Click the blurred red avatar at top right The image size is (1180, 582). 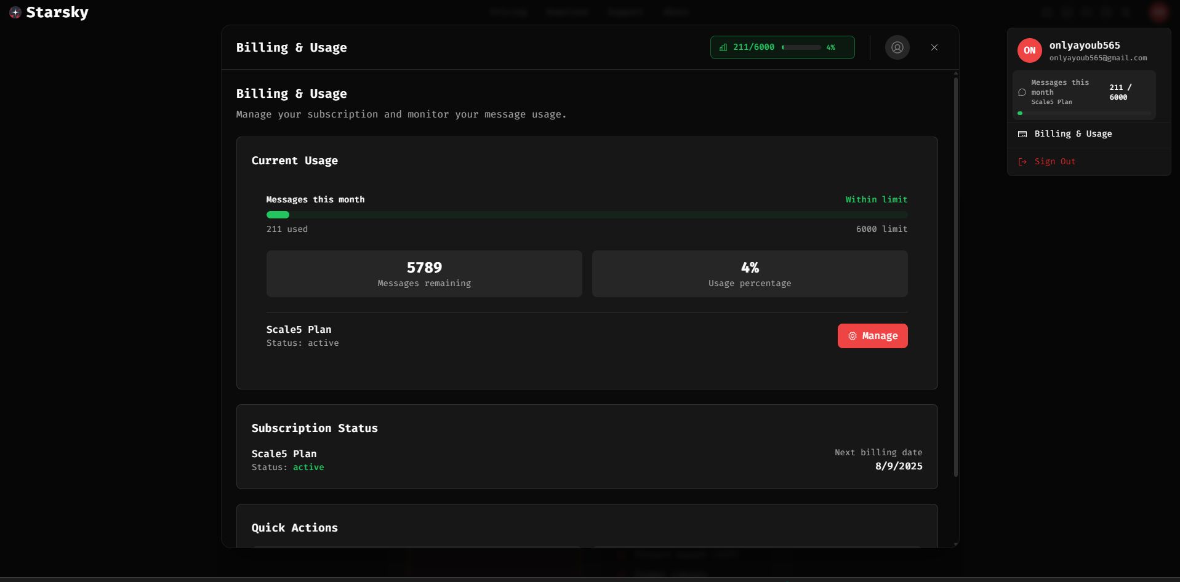(1158, 12)
